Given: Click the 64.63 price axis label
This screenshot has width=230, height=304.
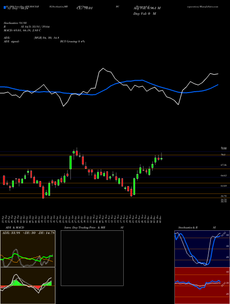Looking at the screenshot, I should coord(224,175).
